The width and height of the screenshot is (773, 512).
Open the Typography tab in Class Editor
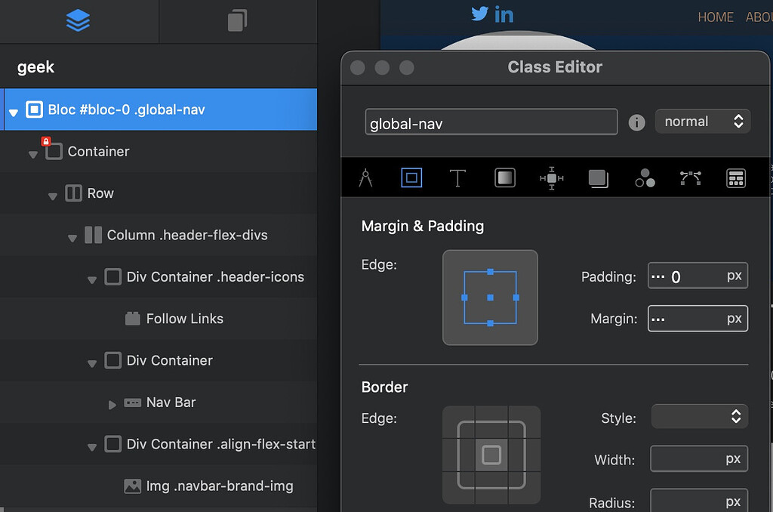click(457, 178)
